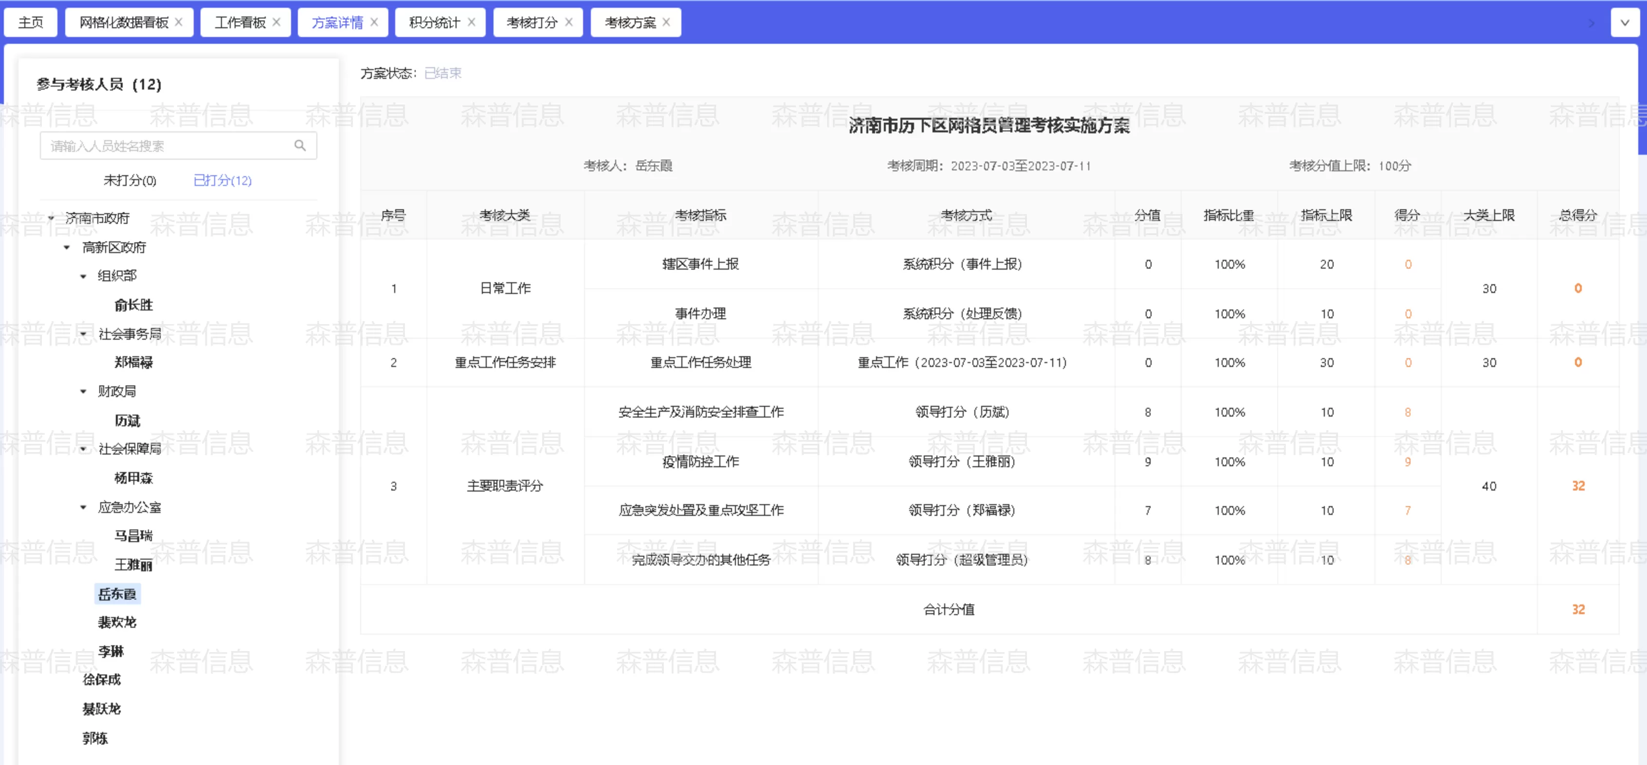Collapse the 济南市政府 tree node

click(51, 219)
